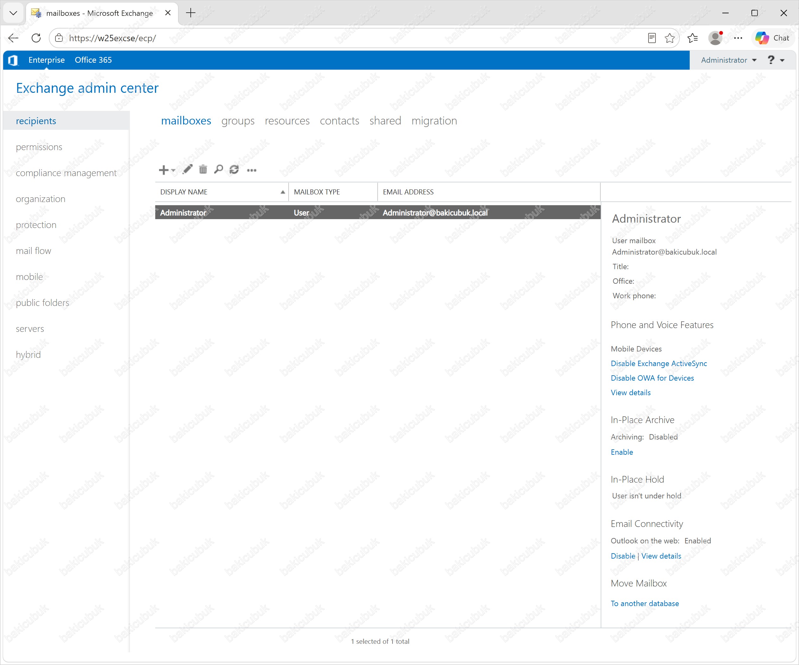
Task: Click the browser back arrow
Action: point(13,38)
